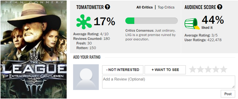238x99 pixels.
Task: Click the Tomatometer help question mark icon
Action: tap(107, 7)
